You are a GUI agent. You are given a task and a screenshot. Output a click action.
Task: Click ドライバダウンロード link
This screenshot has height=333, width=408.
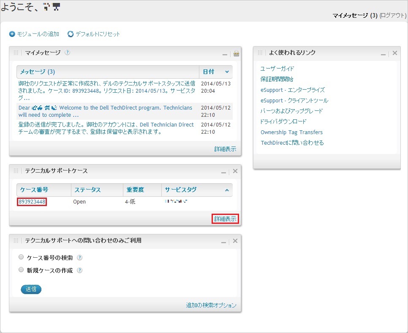[x=283, y=121]
